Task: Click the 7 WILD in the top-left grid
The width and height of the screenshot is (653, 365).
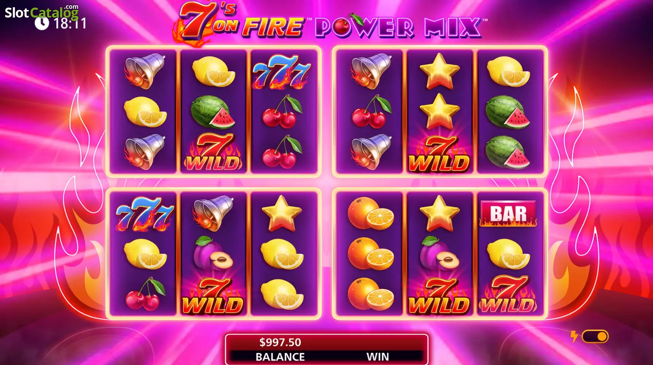Action: click(213, 152)
